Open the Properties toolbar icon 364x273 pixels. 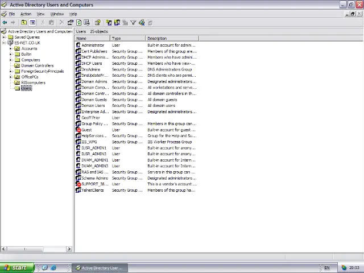click(70, 23)
